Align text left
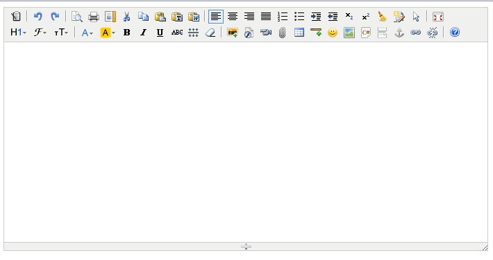493x260 pixels. point(216,17)
